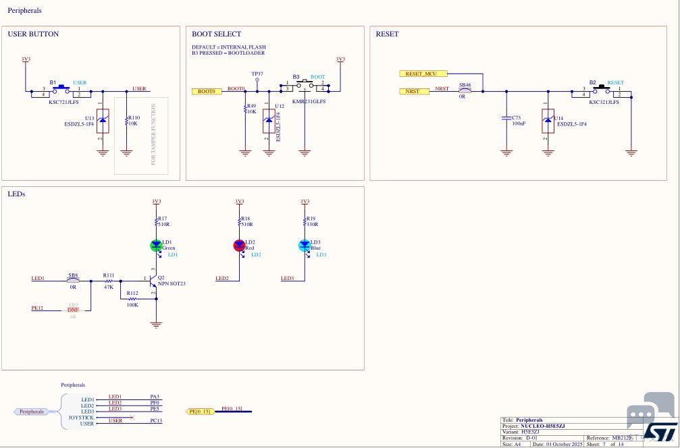Viewport: 680px width, 448px height.
Task: Click the USER BUTTON section title
Action: click(33, 34)
